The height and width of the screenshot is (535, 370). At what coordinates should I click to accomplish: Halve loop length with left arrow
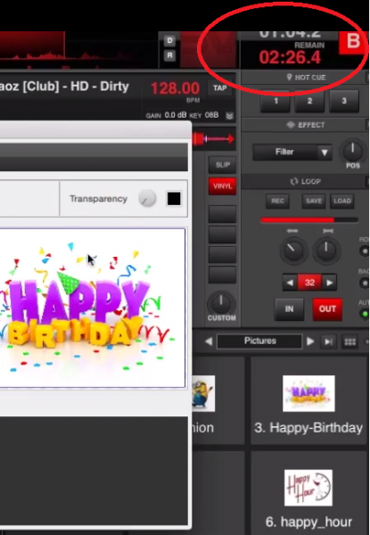[290, 283]
